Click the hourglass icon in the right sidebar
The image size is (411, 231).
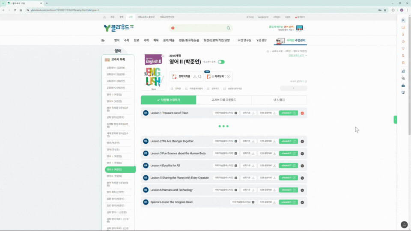click(403, 34)
